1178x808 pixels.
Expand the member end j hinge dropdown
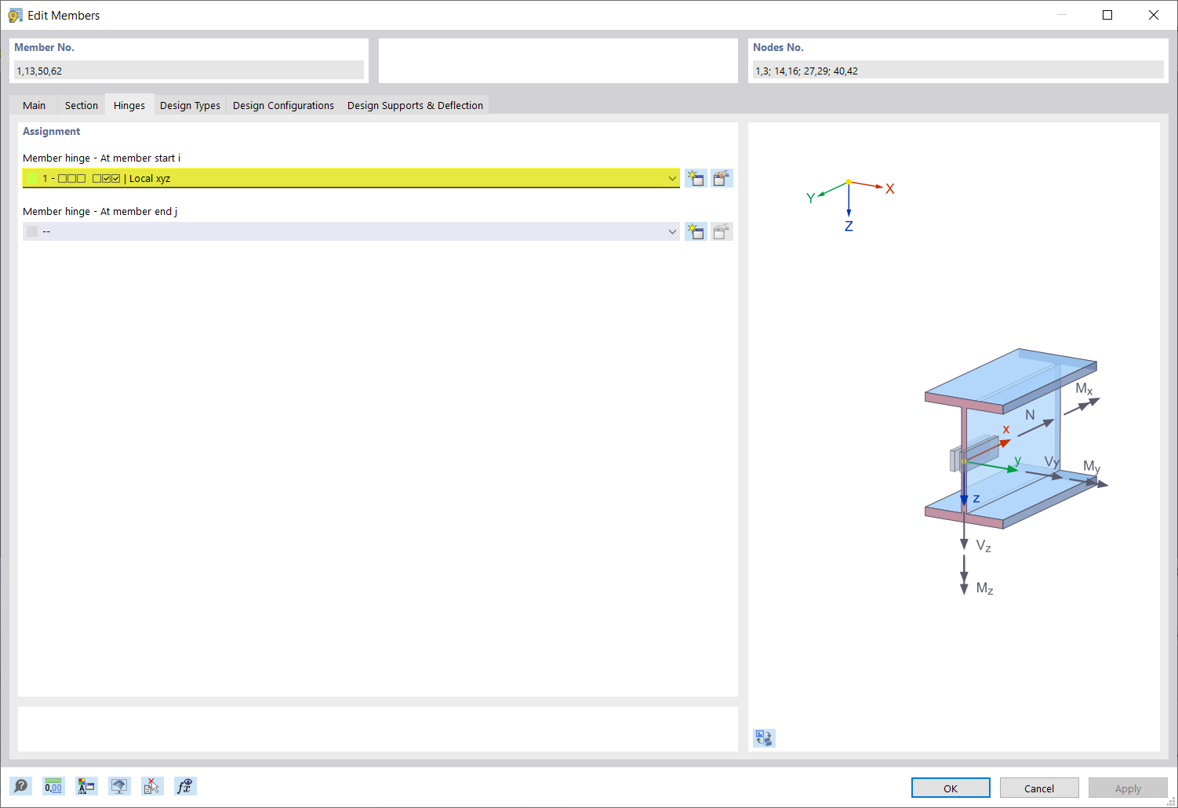[672, 231]
